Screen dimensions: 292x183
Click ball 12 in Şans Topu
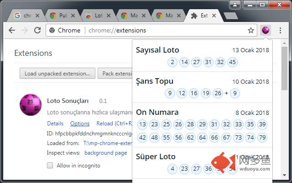pyautogui.click(x=182, y=93)
